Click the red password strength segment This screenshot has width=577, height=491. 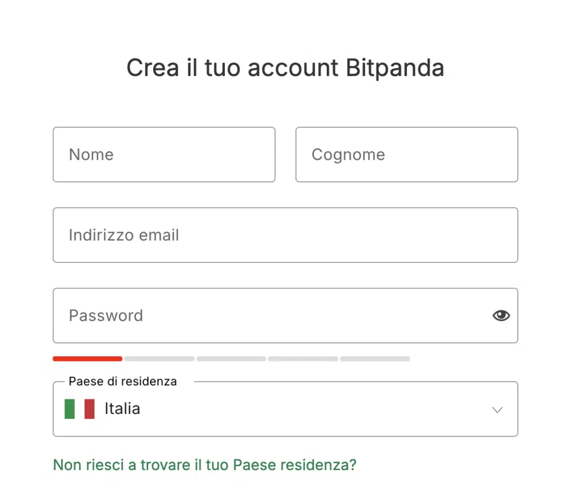pyautogui.click(x=87, y=359)
